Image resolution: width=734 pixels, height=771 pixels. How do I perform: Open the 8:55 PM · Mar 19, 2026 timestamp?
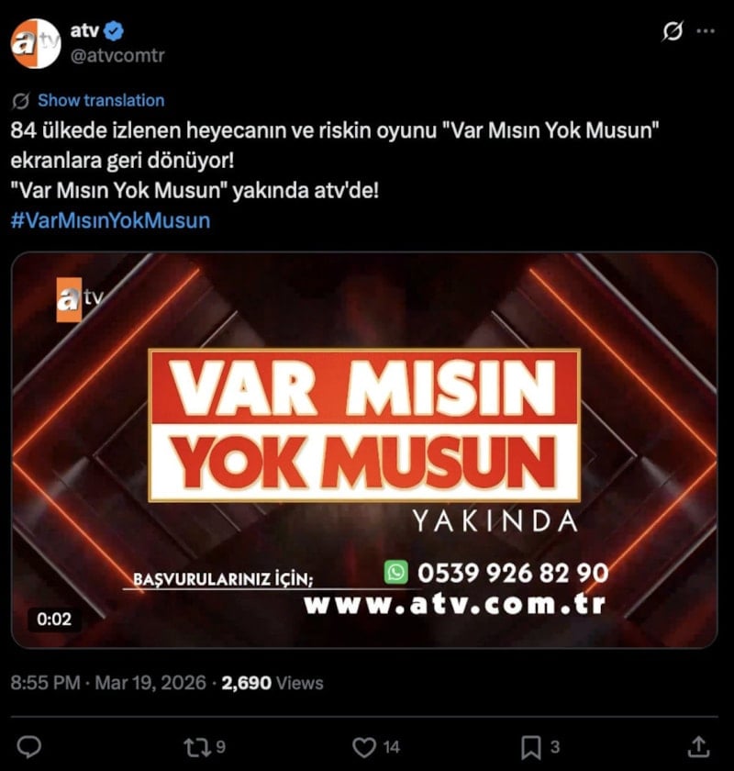[108, 683]
